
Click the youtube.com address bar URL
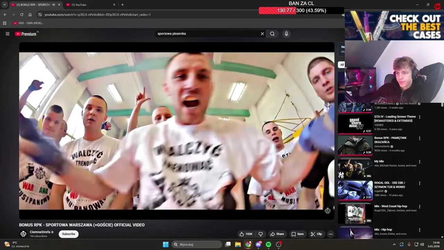(x=97, y=15)
